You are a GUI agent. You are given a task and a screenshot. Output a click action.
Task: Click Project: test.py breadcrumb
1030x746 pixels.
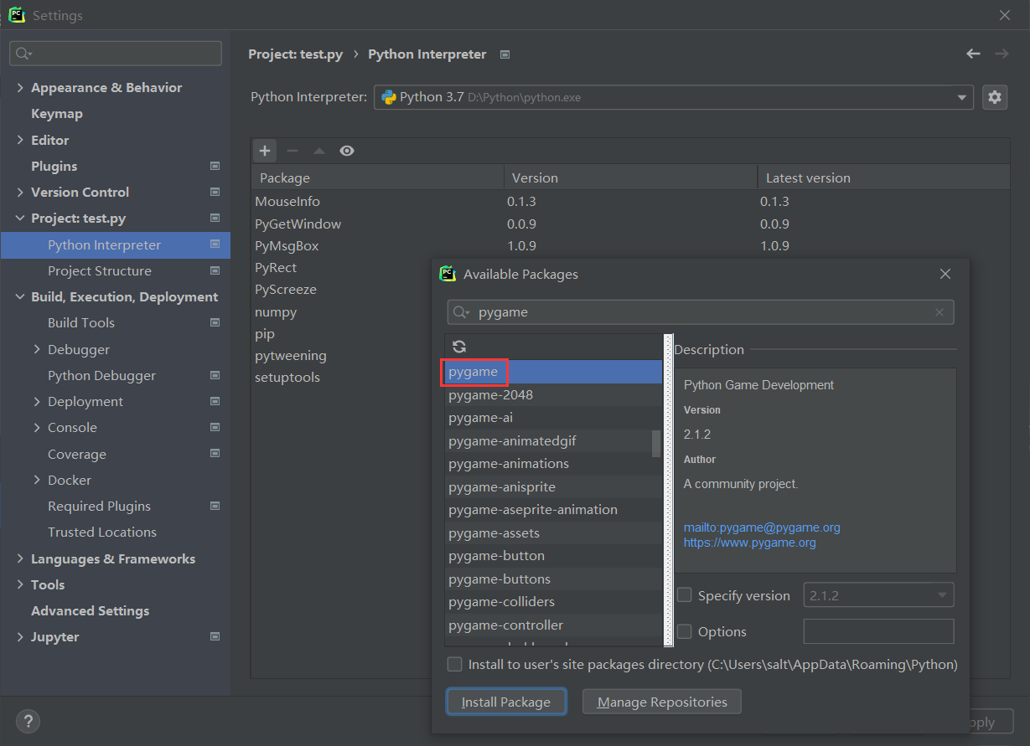(296, 54)
